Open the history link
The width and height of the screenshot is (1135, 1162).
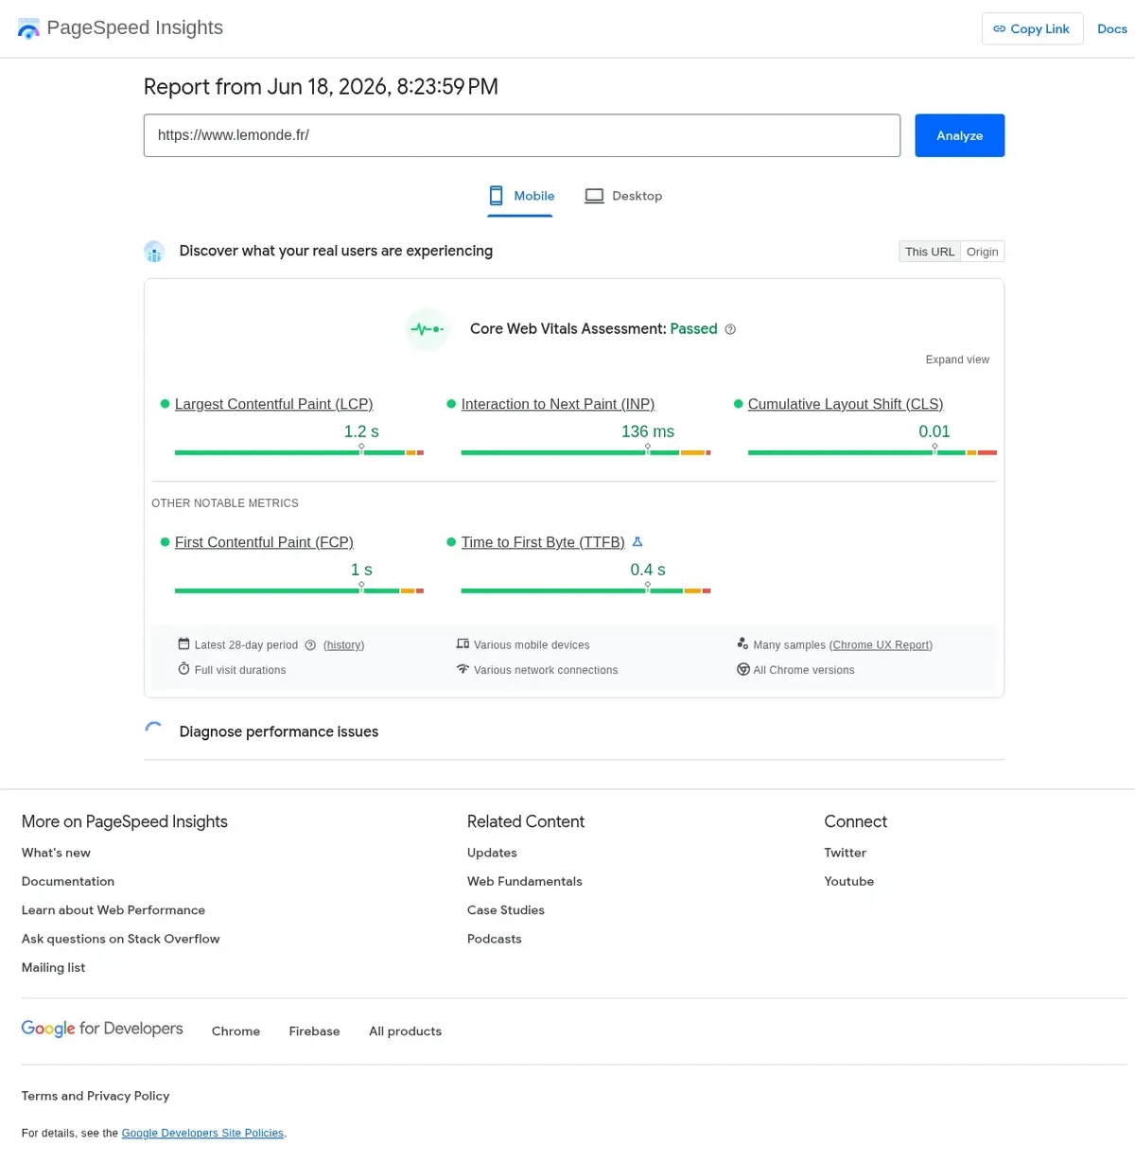tap(343, 645)
